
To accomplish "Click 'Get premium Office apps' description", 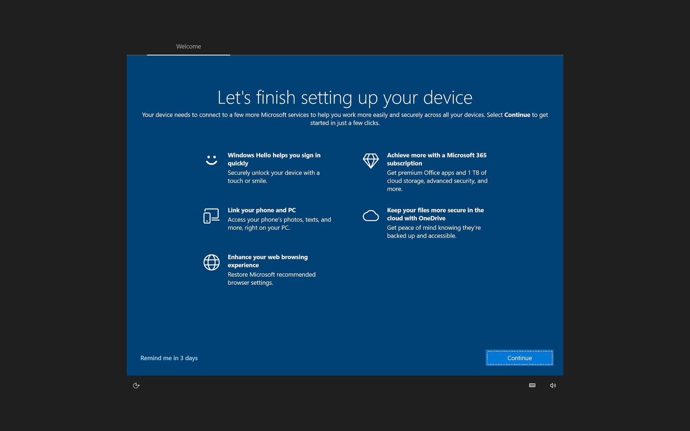I will point(437,181).
